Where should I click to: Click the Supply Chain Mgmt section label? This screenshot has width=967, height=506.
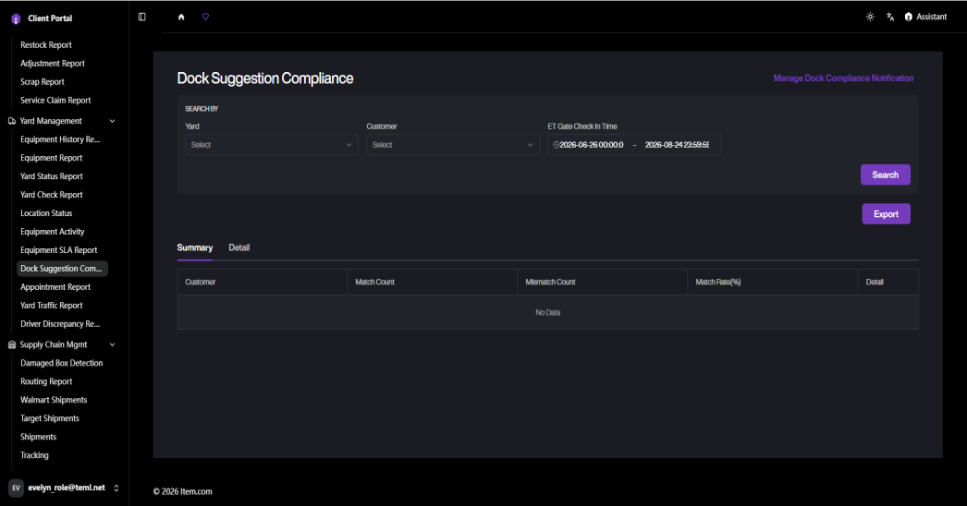point(53,345)
